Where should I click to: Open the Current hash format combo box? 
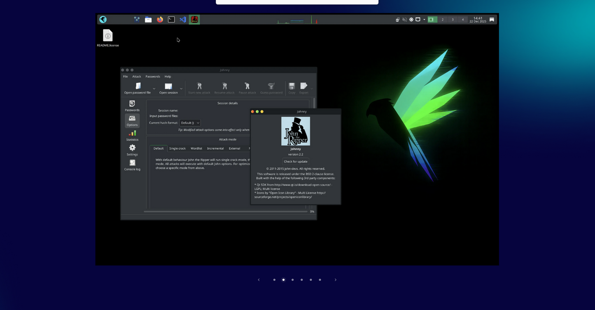[x=190, y=123]
